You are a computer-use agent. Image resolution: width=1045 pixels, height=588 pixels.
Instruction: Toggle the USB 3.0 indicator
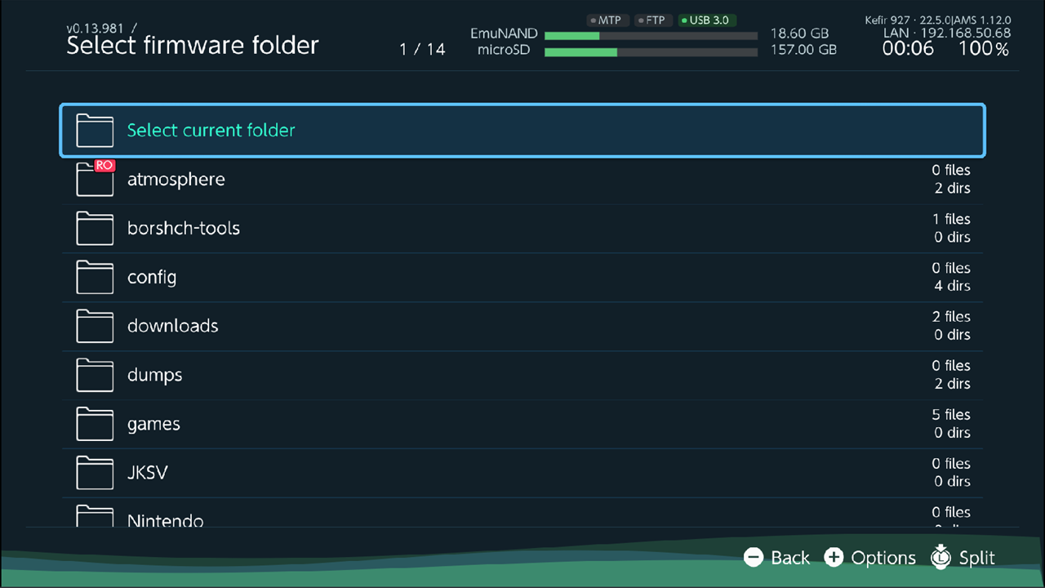point(707,20)
